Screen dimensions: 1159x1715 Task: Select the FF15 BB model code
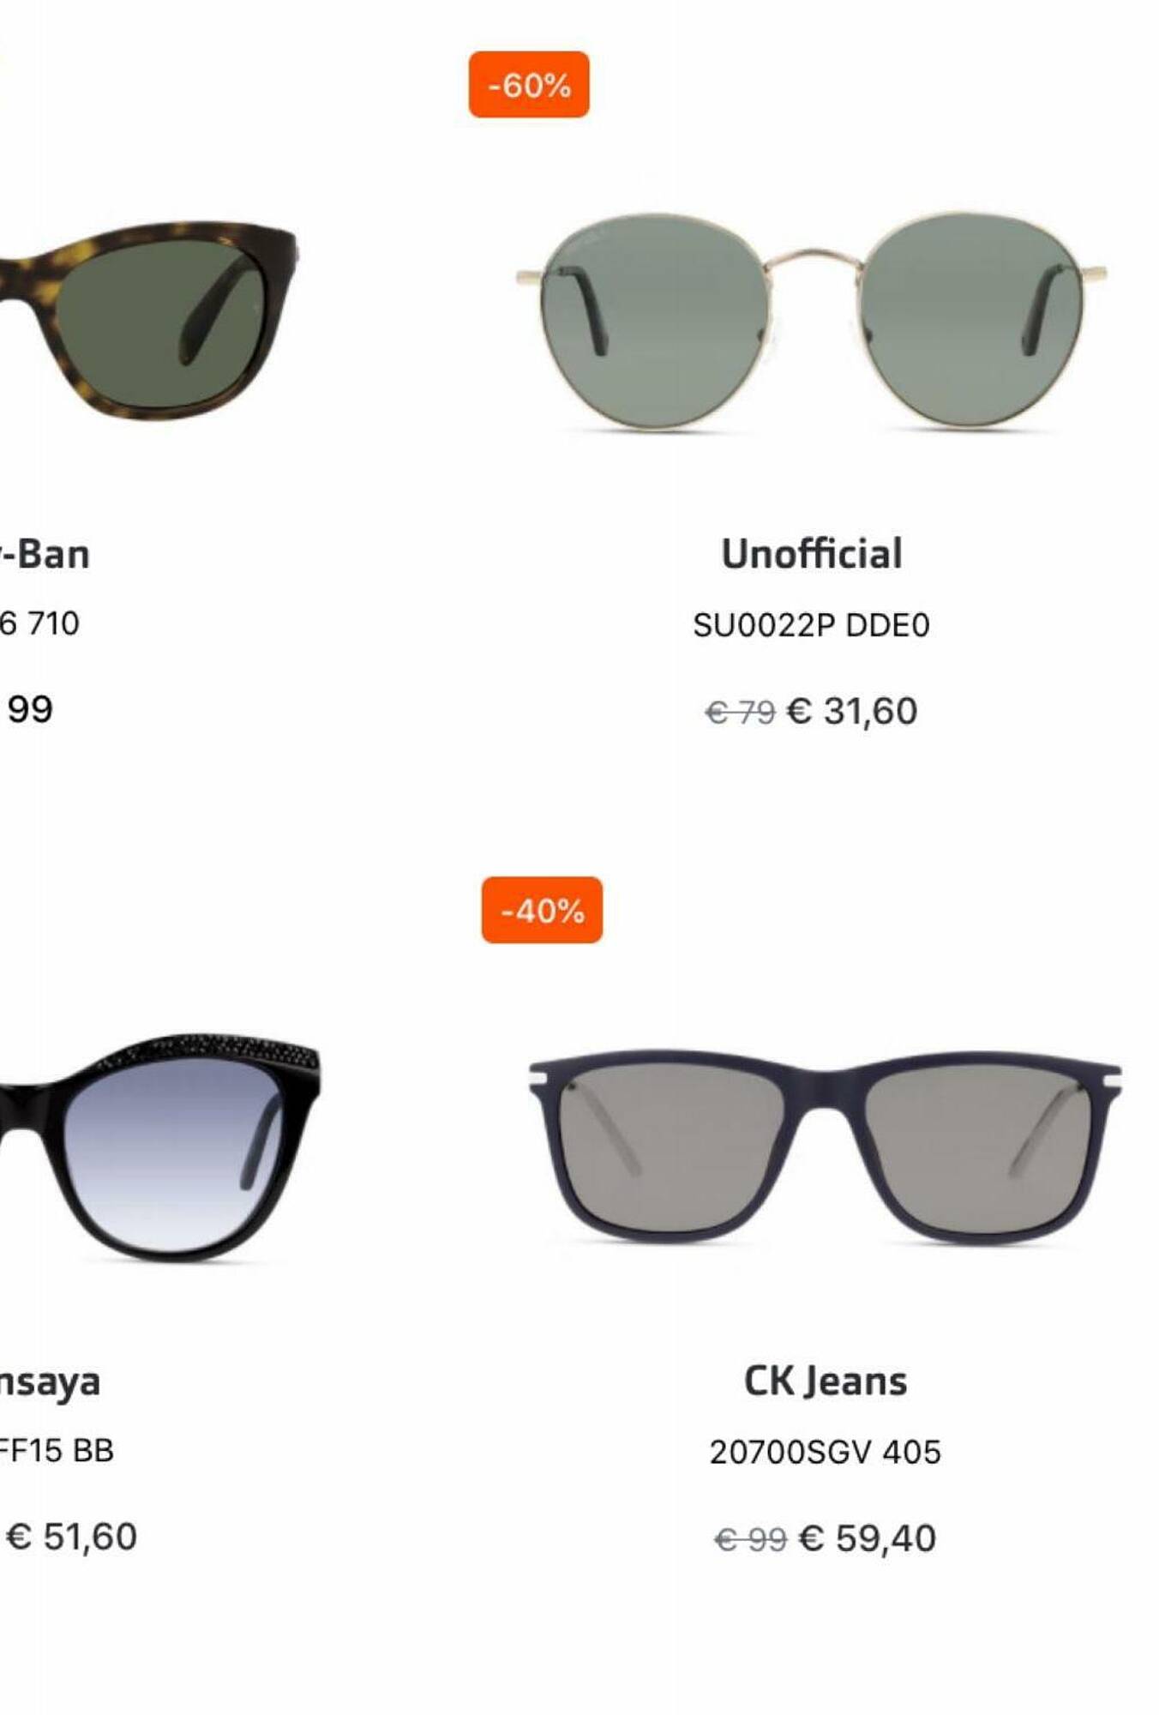tap(57, 1450)
